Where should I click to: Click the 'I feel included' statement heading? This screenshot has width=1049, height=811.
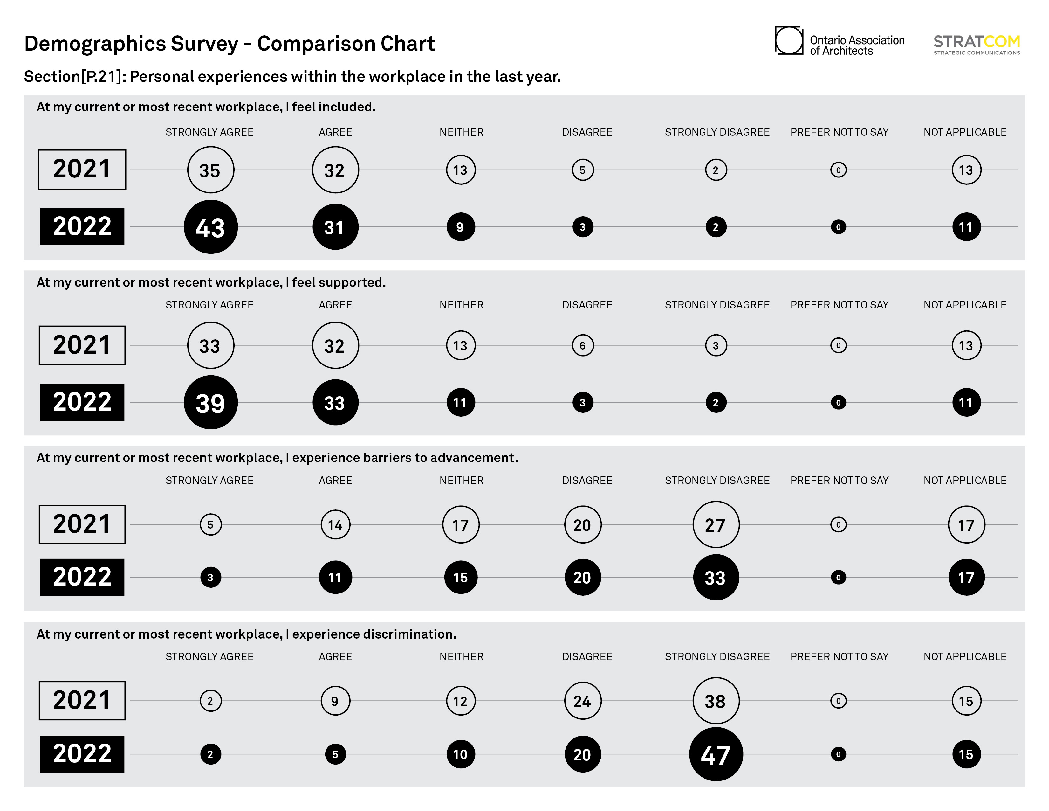[206, 107]
